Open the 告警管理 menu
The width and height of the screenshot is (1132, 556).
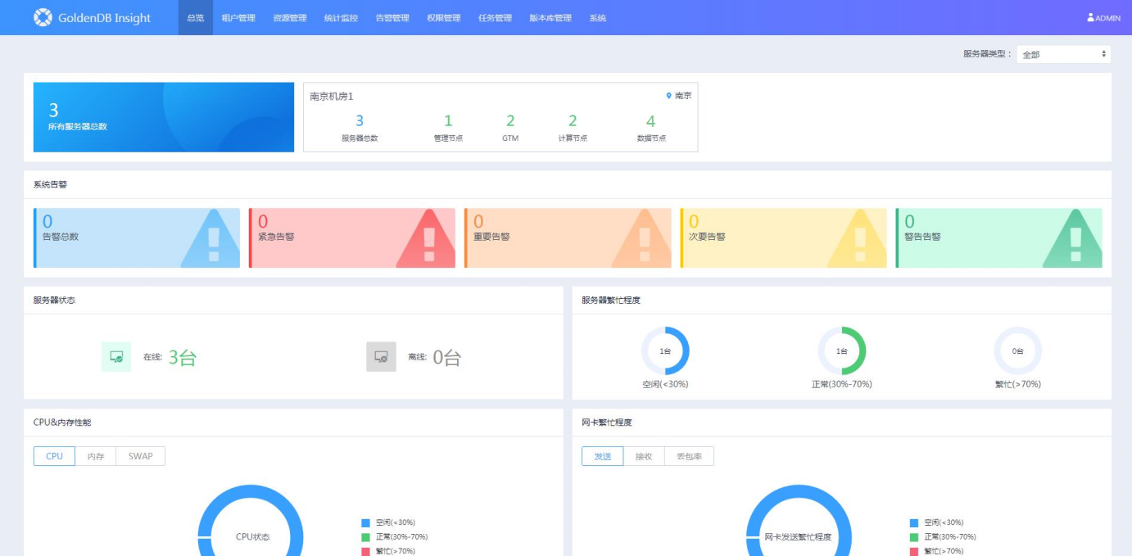(392, 18)
